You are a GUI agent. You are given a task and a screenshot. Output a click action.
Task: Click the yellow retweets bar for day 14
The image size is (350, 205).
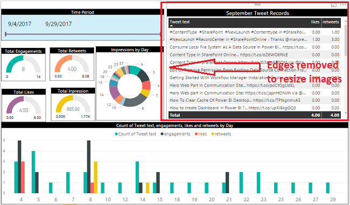[x=148, y=188]
